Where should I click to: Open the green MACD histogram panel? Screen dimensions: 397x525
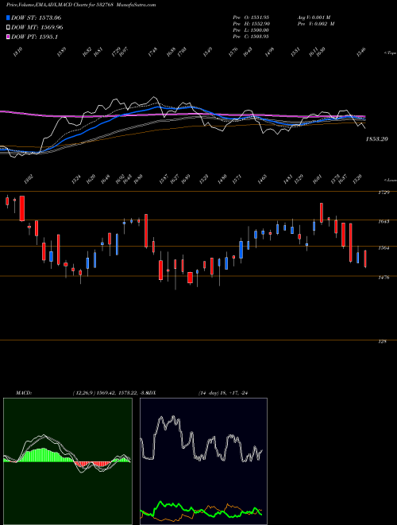[67, 461]
